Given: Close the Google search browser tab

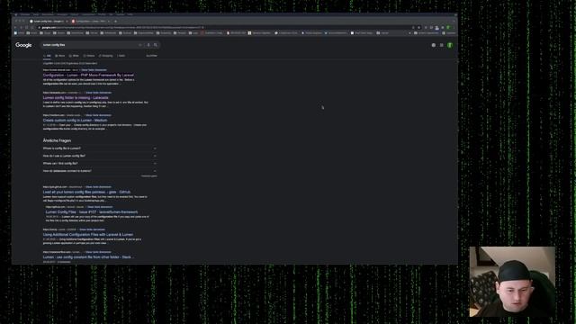Looking at the screenshot, I should click(x=67, y=22).
